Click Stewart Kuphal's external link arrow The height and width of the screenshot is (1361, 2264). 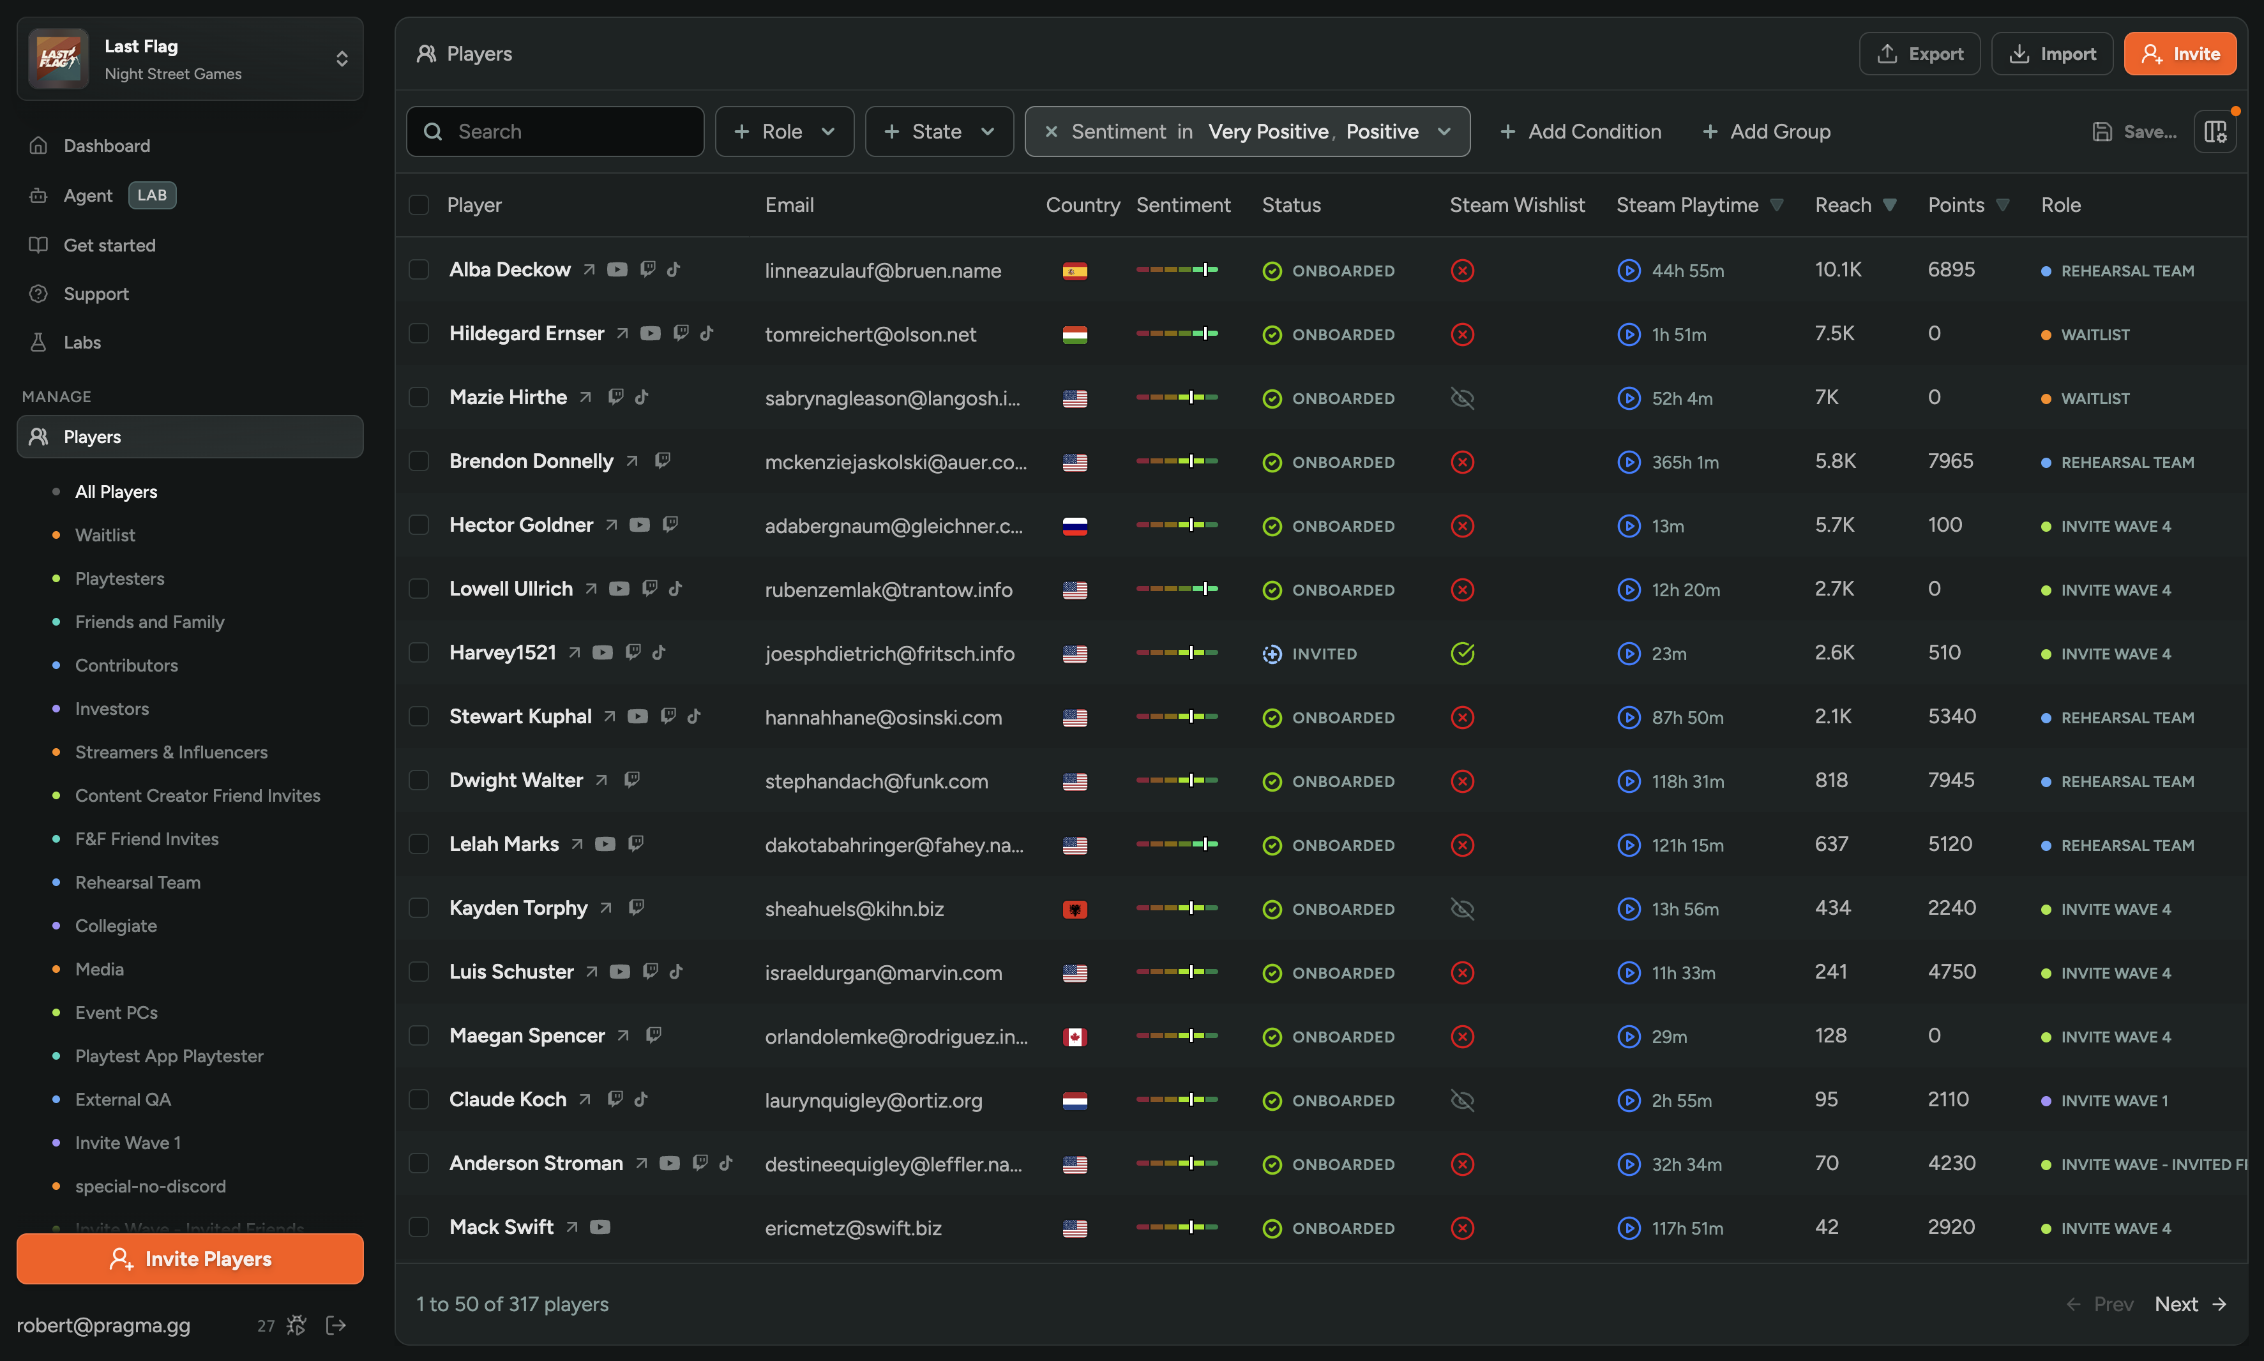pyautogui.click(x=610, y=716)
